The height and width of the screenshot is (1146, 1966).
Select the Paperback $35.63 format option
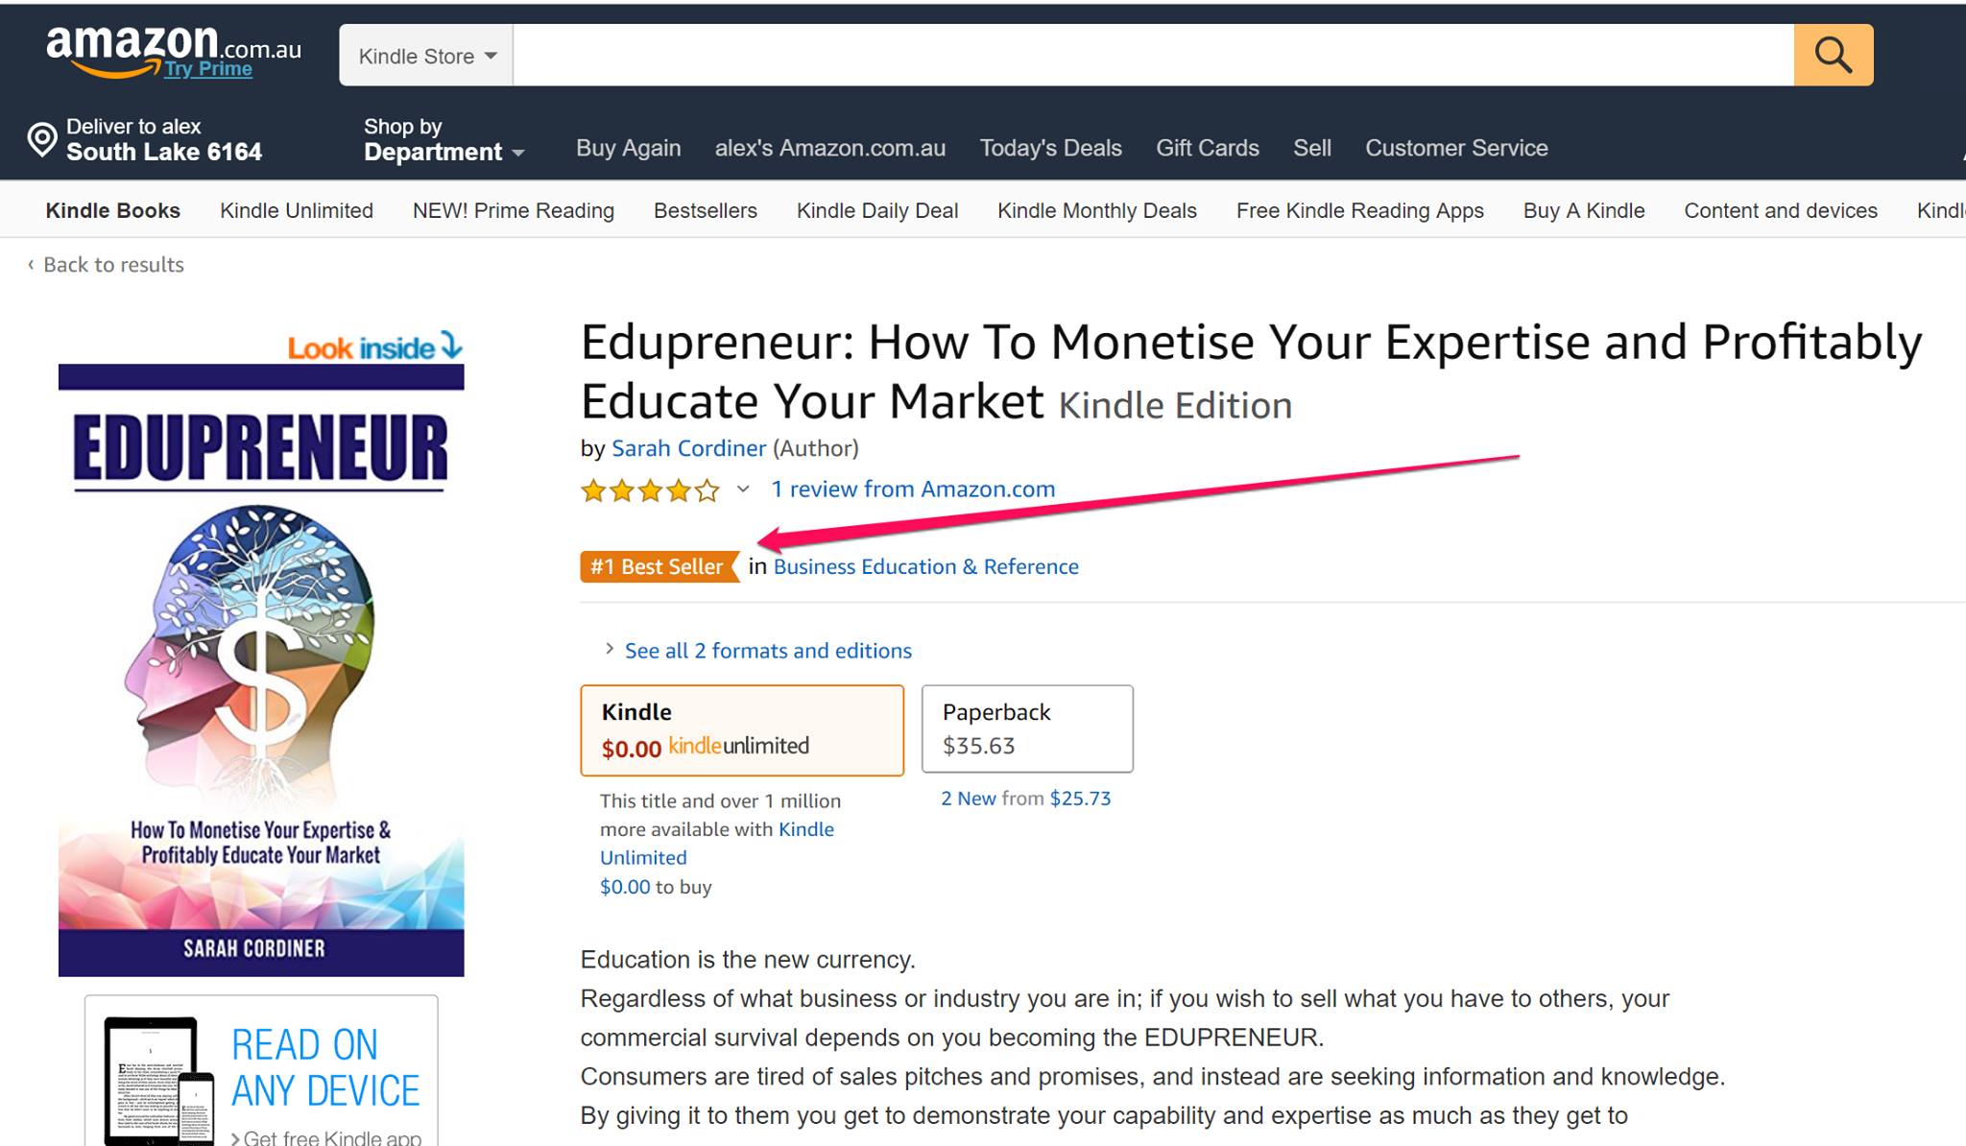click(x=1026, y=728)
